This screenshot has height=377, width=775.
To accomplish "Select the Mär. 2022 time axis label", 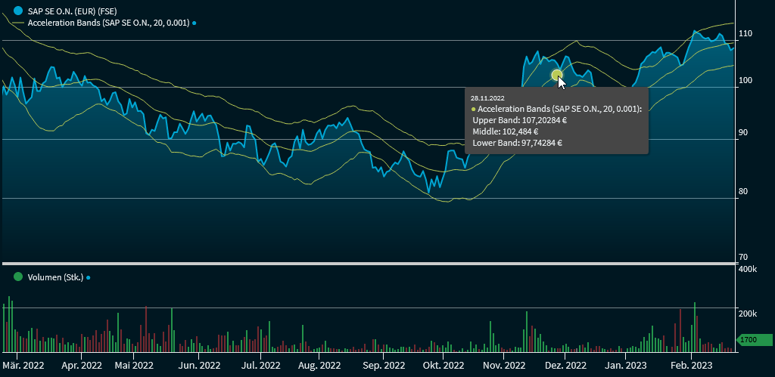I will click(23, 365).
